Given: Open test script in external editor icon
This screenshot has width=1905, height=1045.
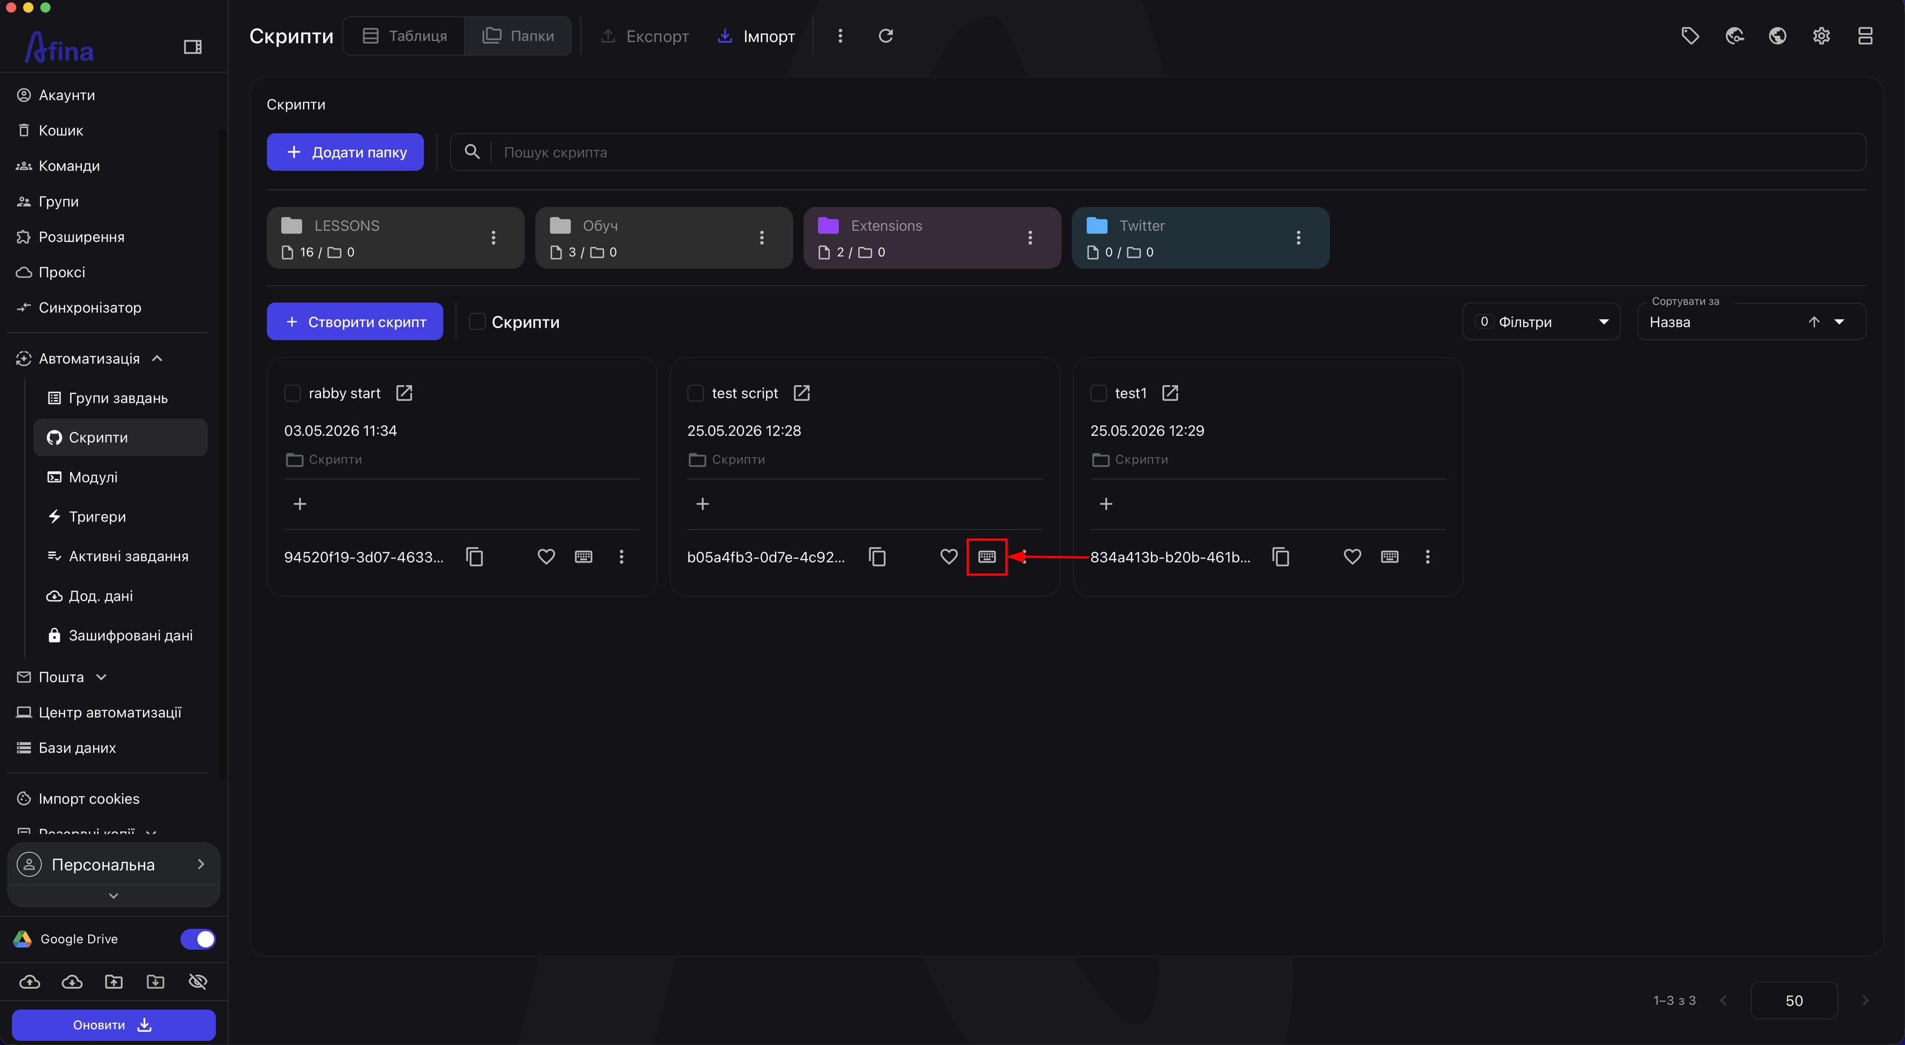Looking at the screenshot, I should 802,393.
